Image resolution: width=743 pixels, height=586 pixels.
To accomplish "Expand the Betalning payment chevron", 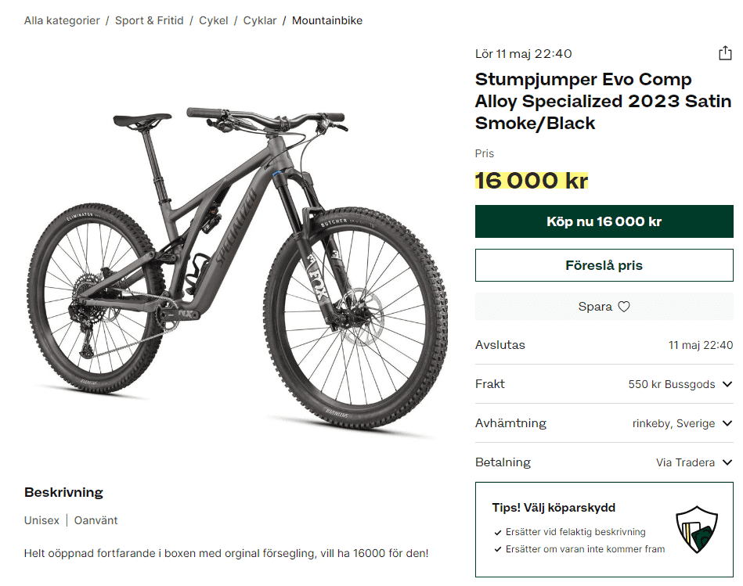I will point(727,462).
